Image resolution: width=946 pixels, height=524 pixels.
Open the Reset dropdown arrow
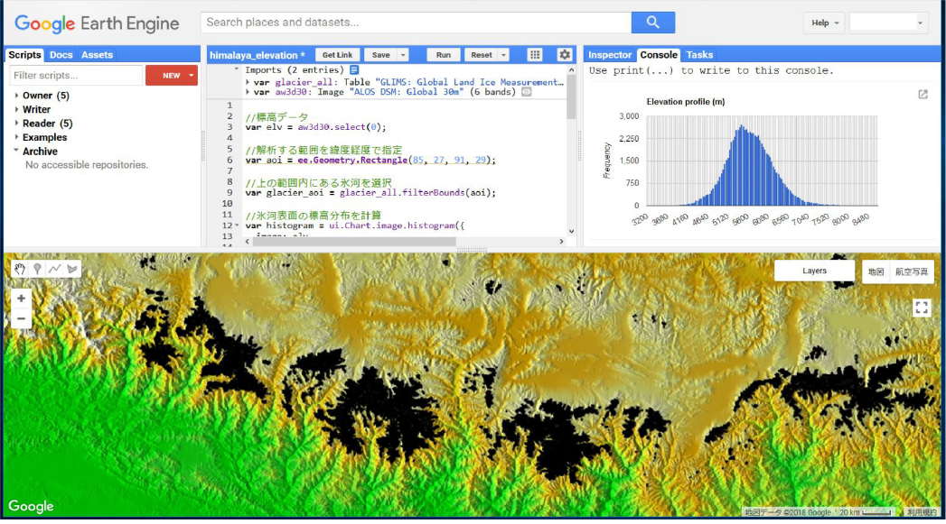(503, 55)
